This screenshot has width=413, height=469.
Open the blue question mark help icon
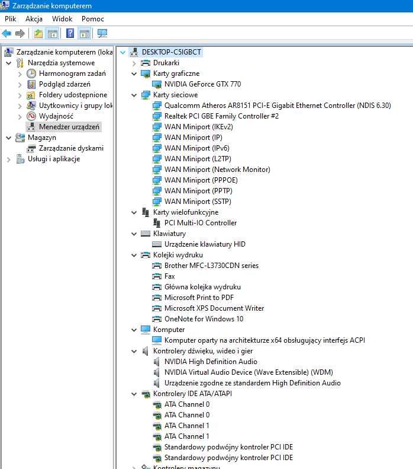[x=70, y=33]
